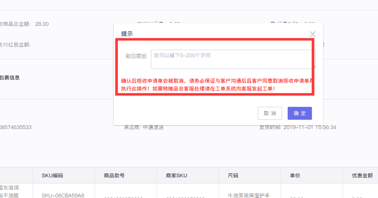Image resolution: width=378 pixels, height=198 pixels.
Task: Click the 包裹信息 section heading
Action: pos(10,78)
